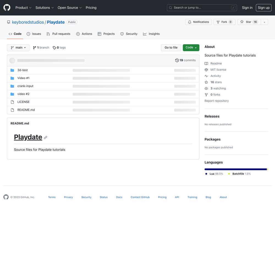This screenshot has height=275, width=275.
Task: Focus the Search or jump to field
Action: (x=202, y=8)
